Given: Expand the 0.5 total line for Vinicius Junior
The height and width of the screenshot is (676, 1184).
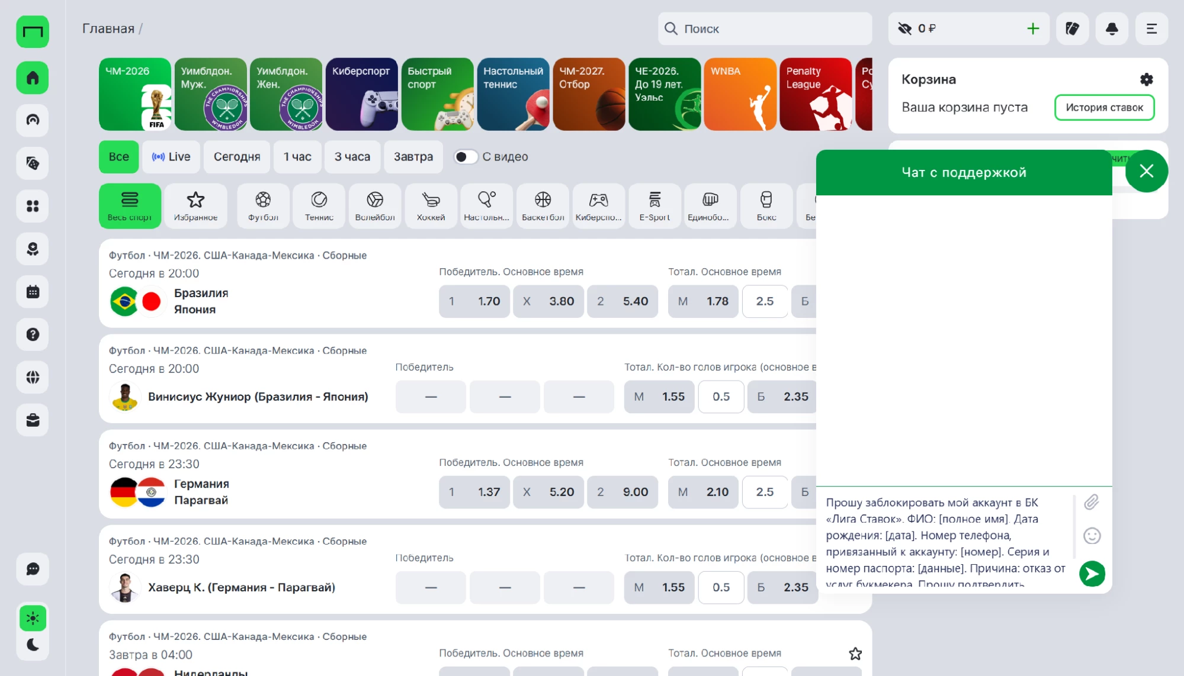Looking at the screenshot, I should (721, 397).
